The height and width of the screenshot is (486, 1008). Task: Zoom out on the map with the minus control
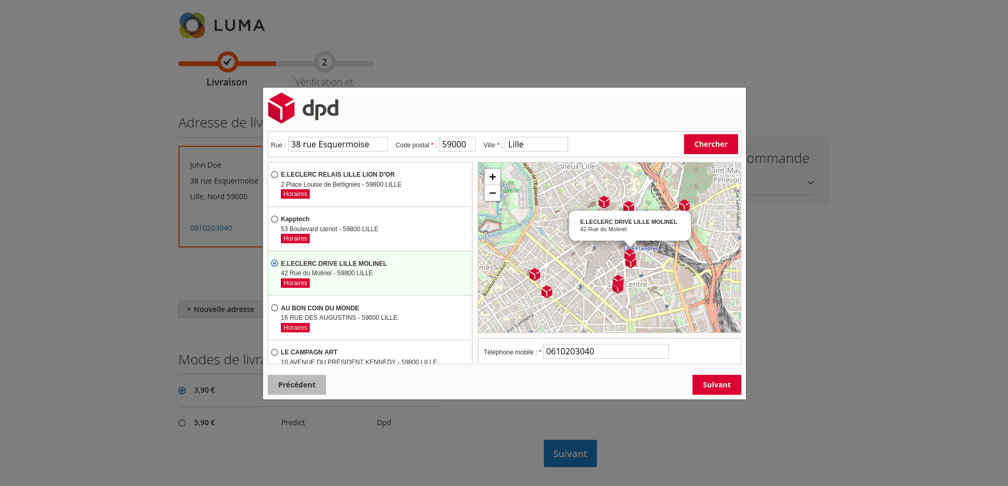click(x=492, y=193)
